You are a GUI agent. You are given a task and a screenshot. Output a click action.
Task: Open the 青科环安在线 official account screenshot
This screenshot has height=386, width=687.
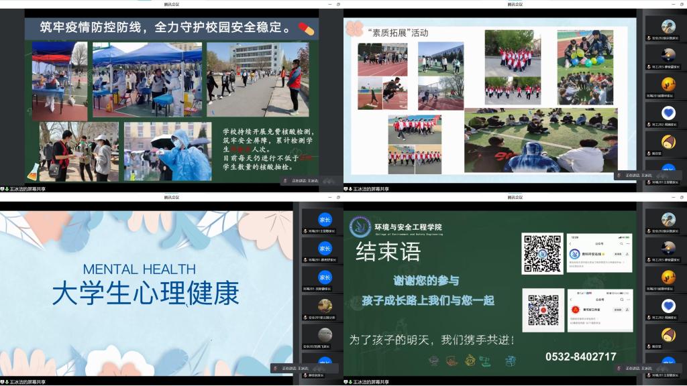click(599, 253)
